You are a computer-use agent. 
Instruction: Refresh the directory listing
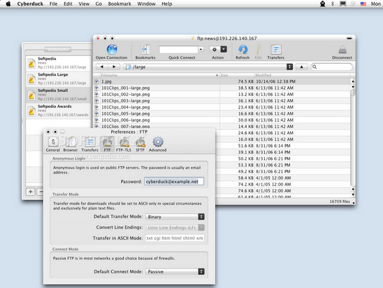click(x=242, y=50)
